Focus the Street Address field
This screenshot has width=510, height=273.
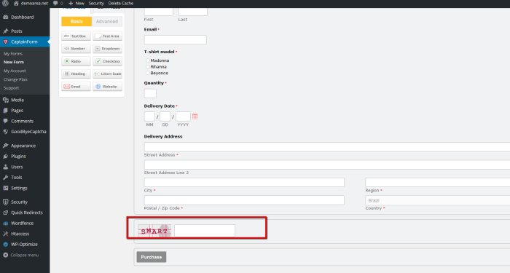point(327,147)
